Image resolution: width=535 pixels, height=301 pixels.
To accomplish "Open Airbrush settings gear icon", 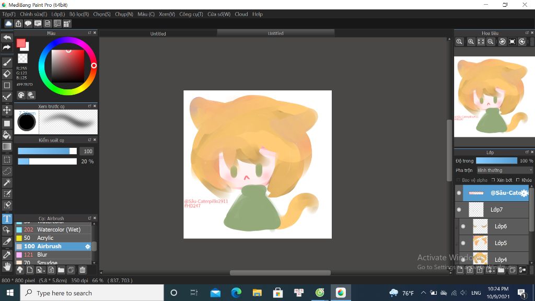I will click(x=88, y=247).
